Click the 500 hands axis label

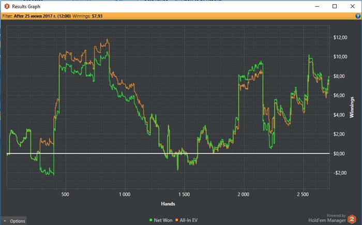[65, 194]
